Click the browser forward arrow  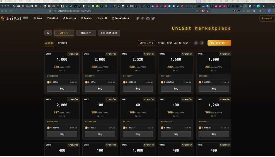pyautogui.click(x=6, y=11)
